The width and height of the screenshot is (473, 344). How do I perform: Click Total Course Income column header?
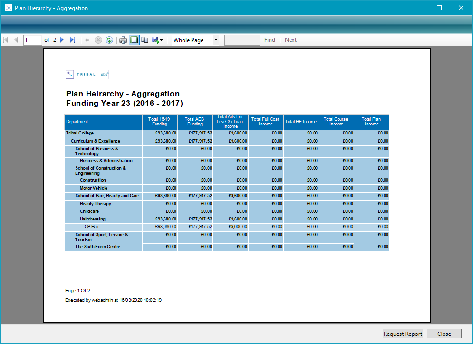point(337,122)
